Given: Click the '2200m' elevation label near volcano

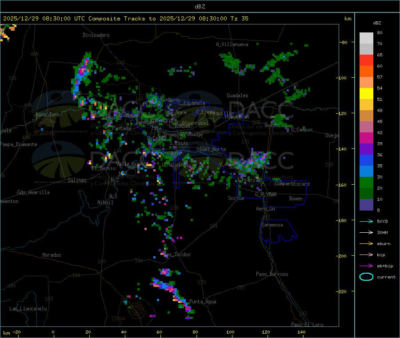Looking at the screenshot, I should 118,318.
